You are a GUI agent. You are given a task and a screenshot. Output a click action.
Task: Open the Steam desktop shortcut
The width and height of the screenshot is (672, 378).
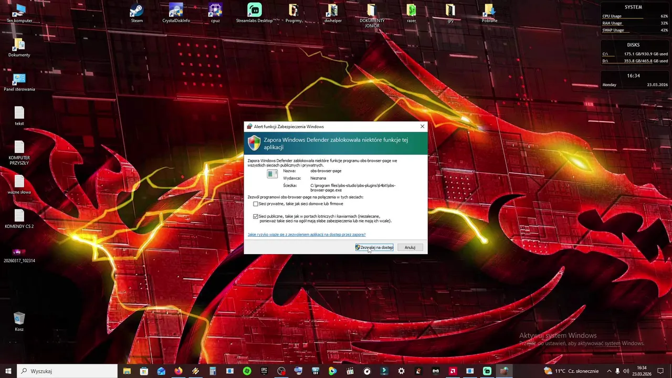coord(136,13)
